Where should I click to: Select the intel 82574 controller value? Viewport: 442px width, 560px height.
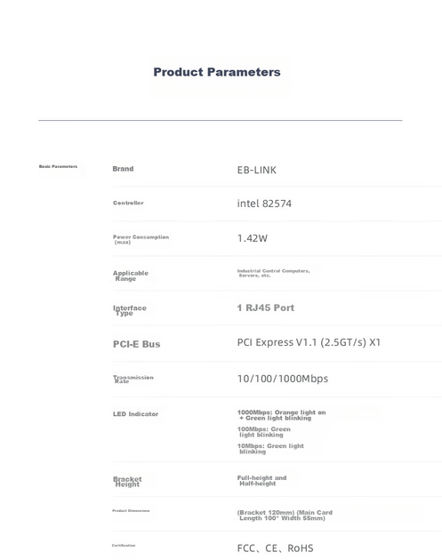click(x=264, y=204)
